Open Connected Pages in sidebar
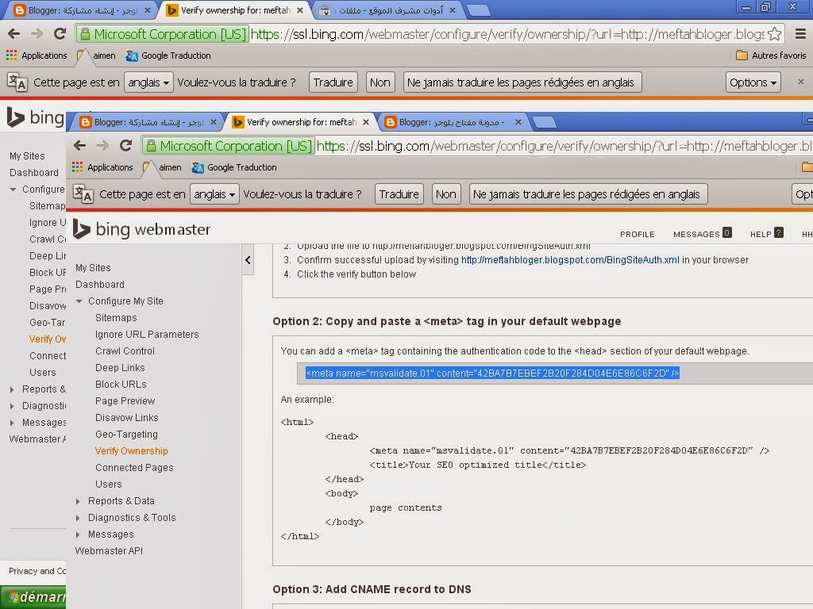The height and width of the screenshot is (609, 813). [x=134, y=468]
